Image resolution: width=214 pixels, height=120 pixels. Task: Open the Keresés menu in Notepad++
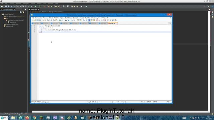click(x=45, y=18)
